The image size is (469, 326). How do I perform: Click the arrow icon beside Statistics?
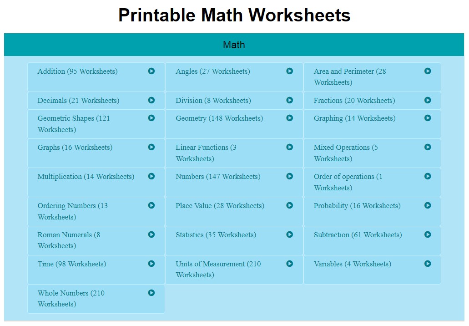click(x=290, y=234)
